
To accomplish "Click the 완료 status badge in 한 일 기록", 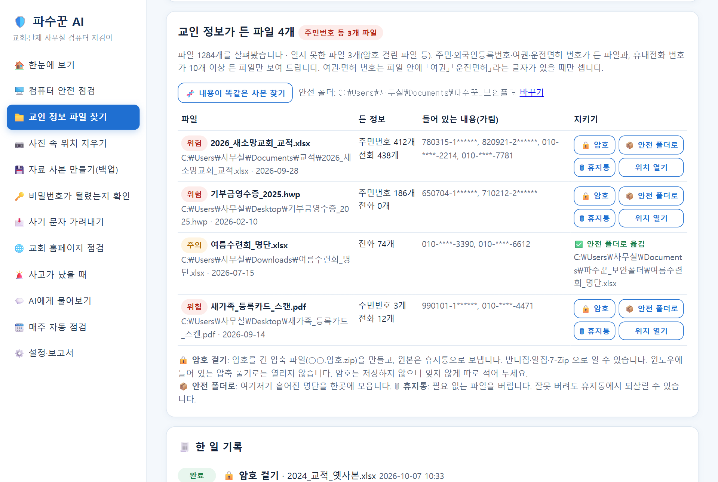I will click(197, 475).
